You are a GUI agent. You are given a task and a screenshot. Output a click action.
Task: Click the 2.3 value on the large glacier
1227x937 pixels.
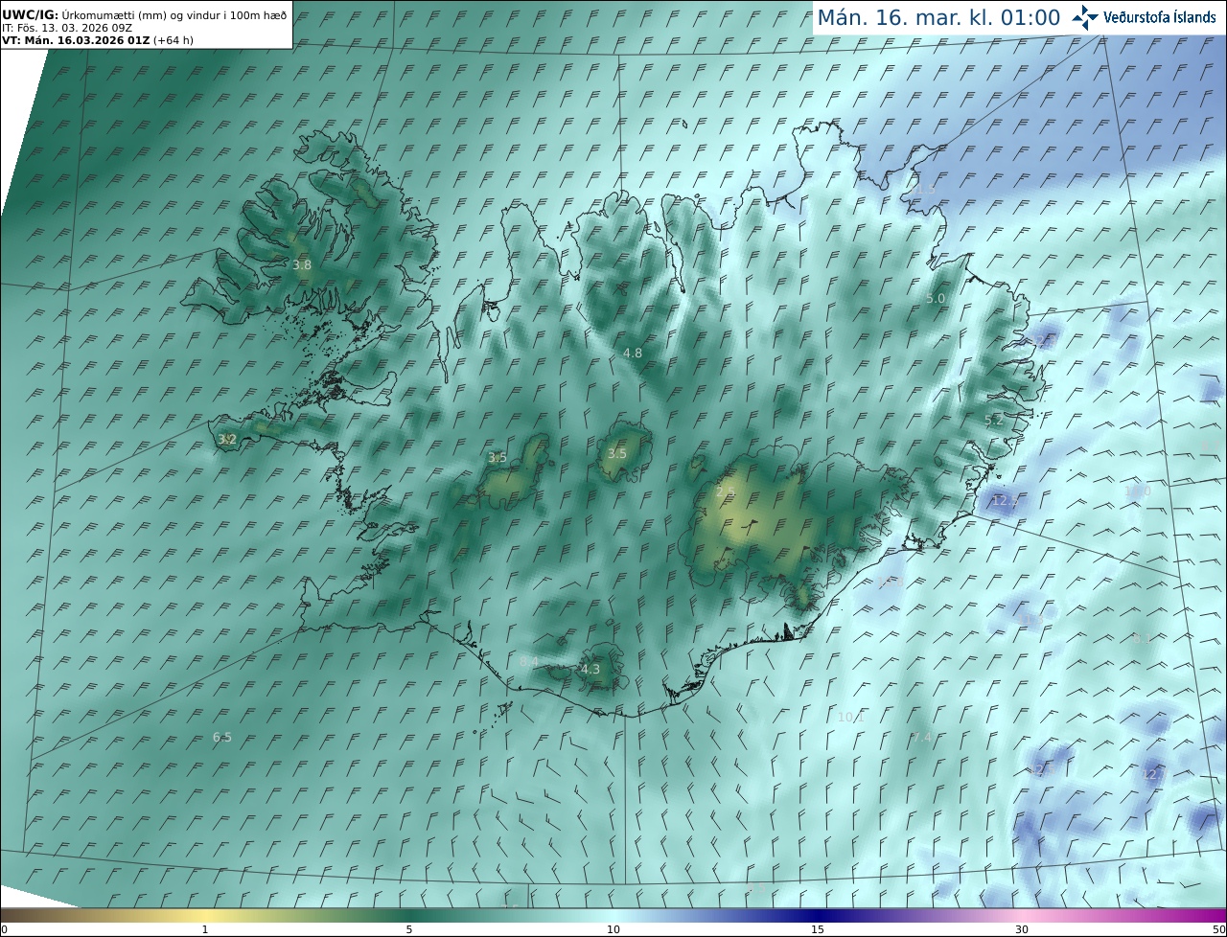click(726, 491)
